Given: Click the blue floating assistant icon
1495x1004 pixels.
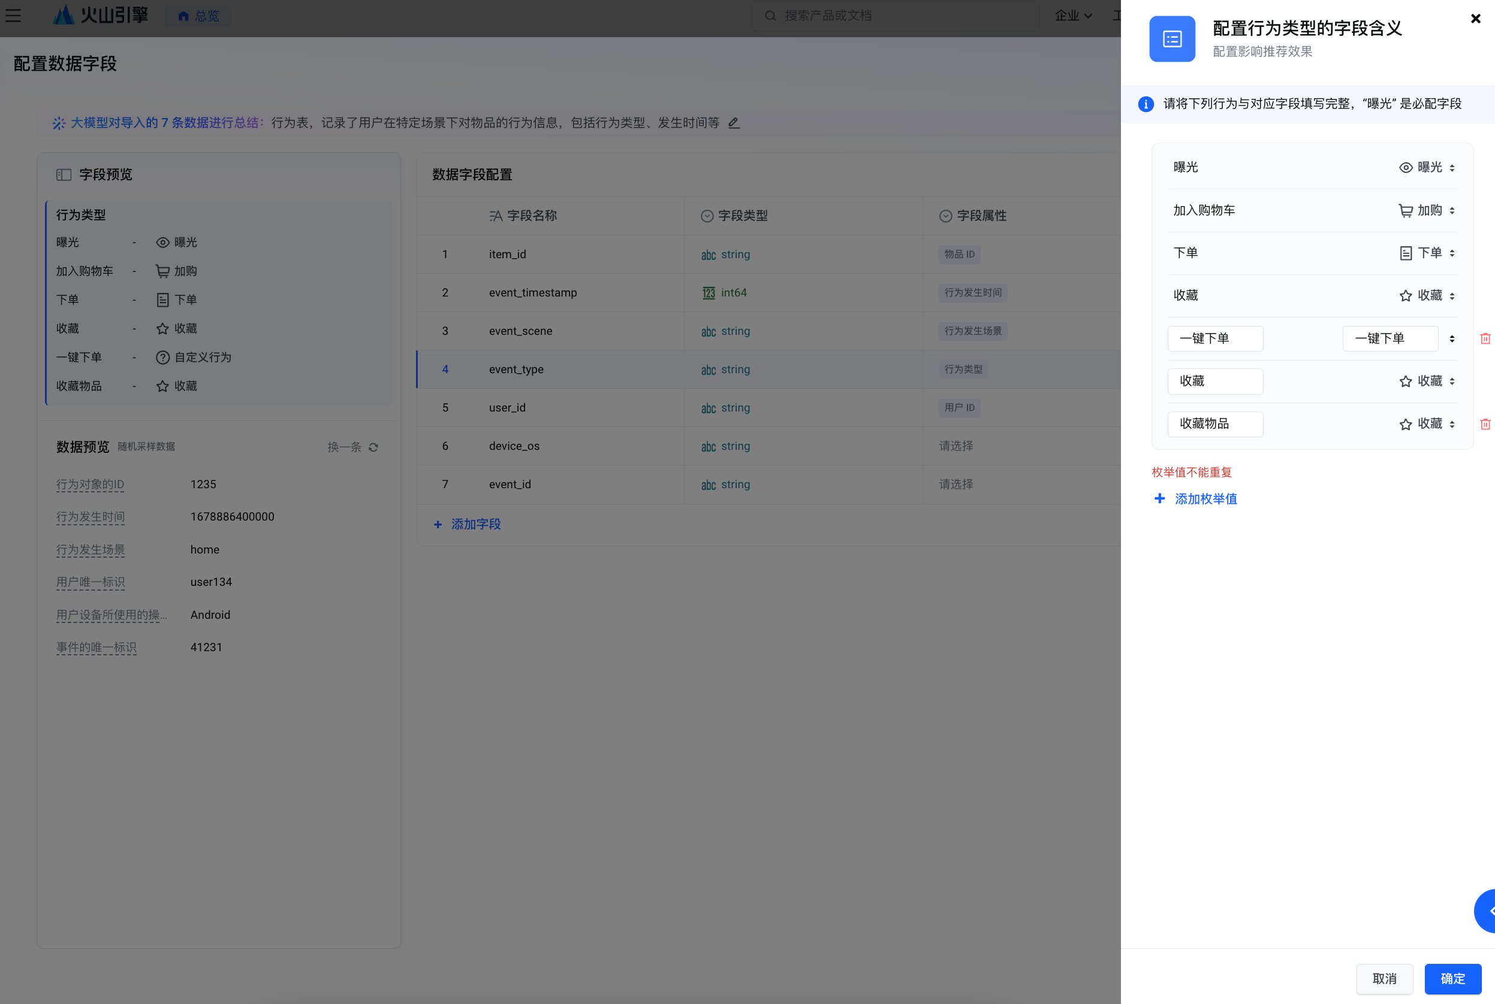Looking at the screenshot, I should tap(1486, 911).
